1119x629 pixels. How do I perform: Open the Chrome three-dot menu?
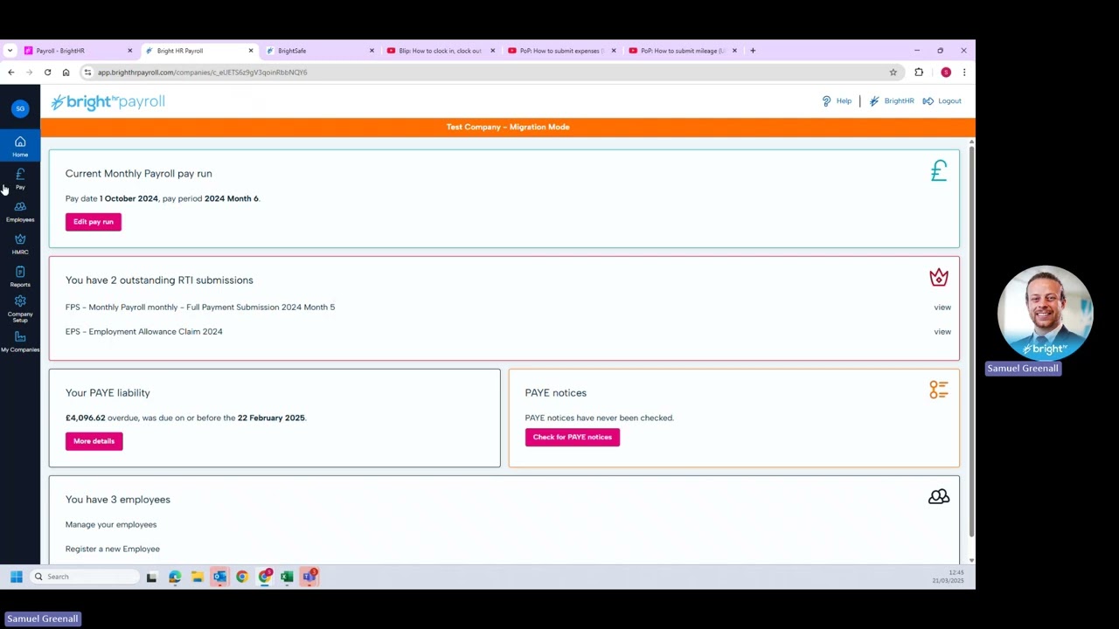[x=963, y=73]
